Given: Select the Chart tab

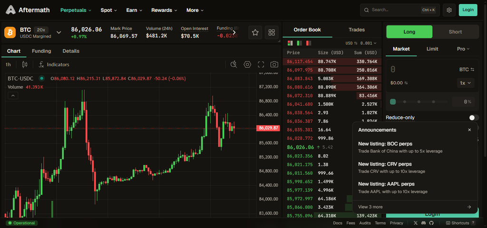Looking at the screenshot, I should (x=14, y=51).
